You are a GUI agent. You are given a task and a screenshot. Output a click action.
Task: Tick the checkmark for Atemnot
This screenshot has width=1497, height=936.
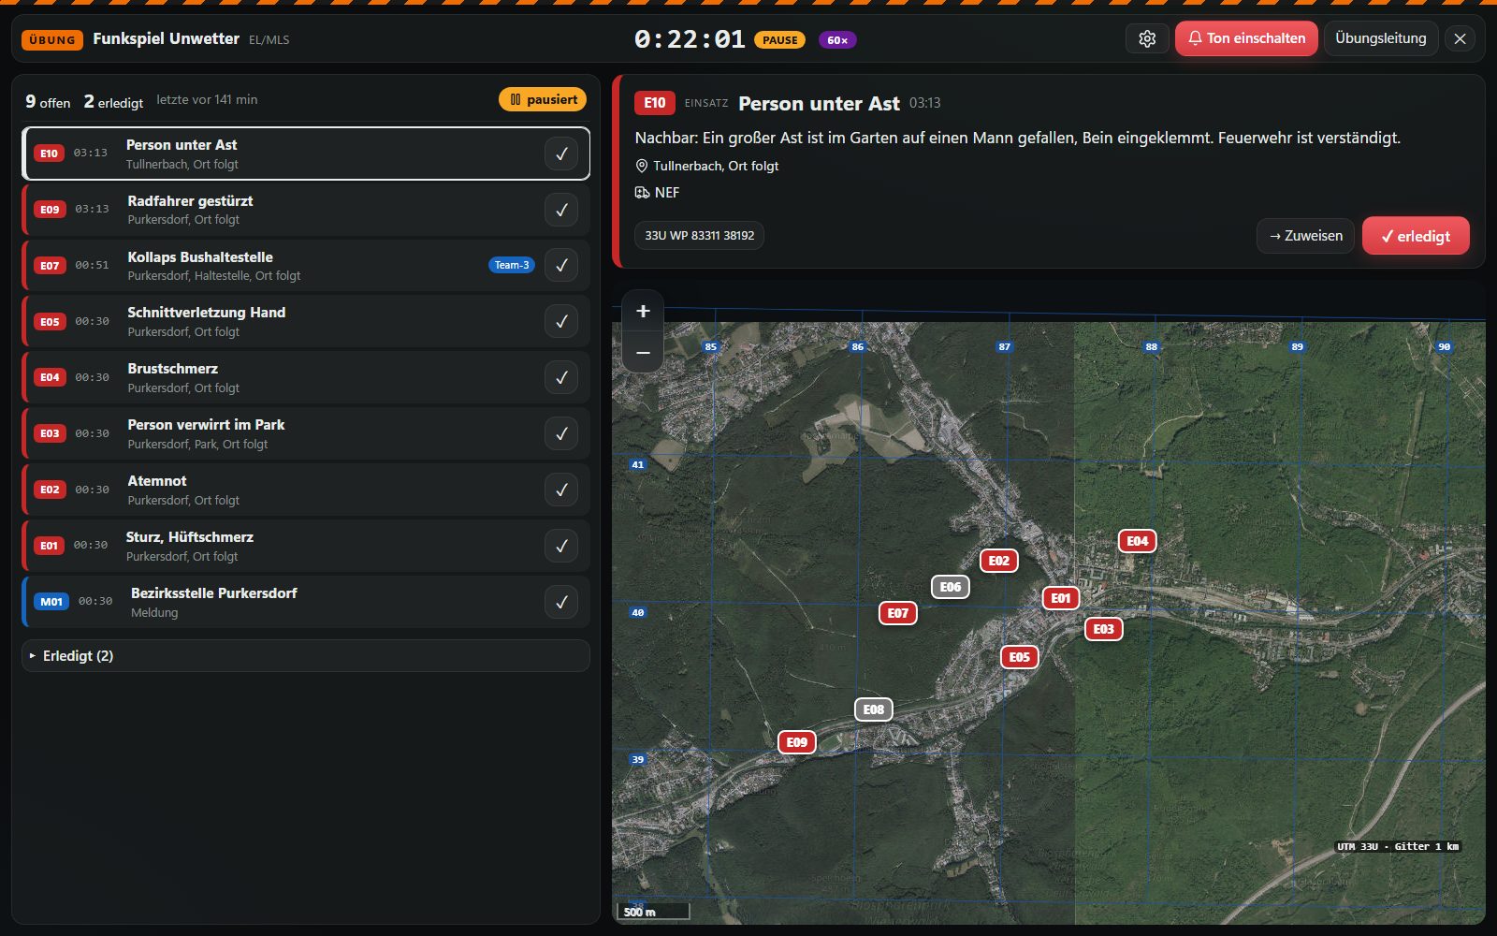561,490
